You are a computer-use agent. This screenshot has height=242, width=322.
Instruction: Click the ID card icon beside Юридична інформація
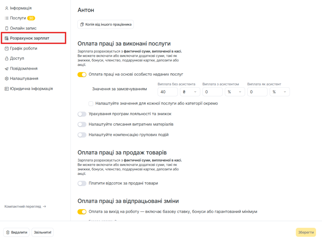[7, 89]
